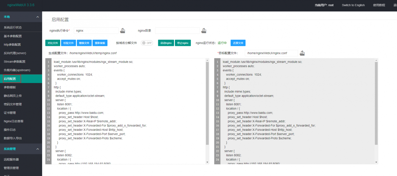The height and width of the screenshot is (176, 397).
Task: Click the 校验文件 button
Action: coord(68,43)
